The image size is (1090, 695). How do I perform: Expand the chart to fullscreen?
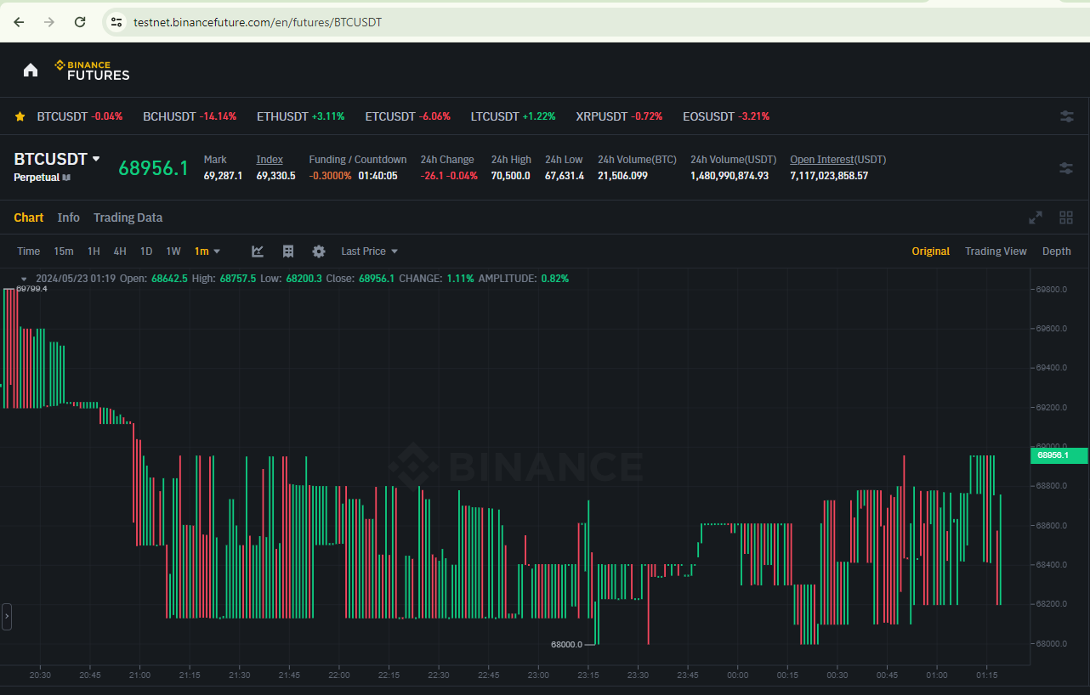(1036, 218)
